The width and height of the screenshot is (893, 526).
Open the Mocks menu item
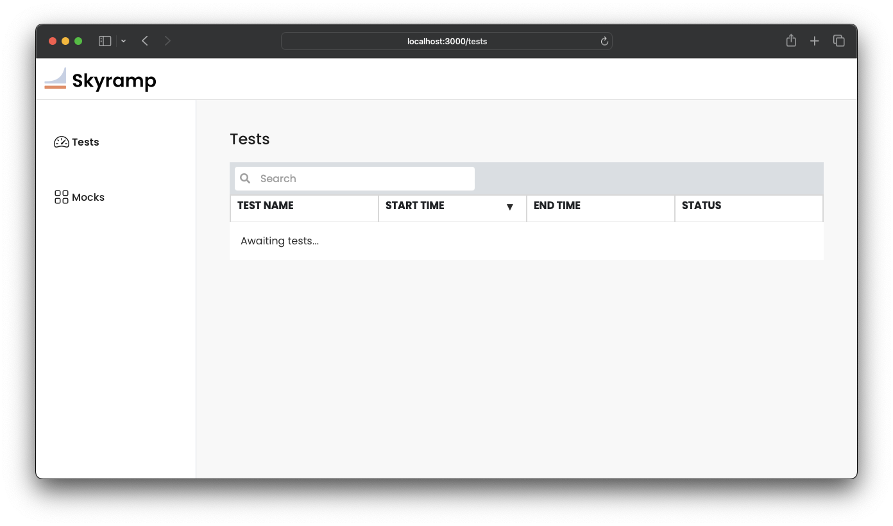pyautogui.click(x=88, y=198)
